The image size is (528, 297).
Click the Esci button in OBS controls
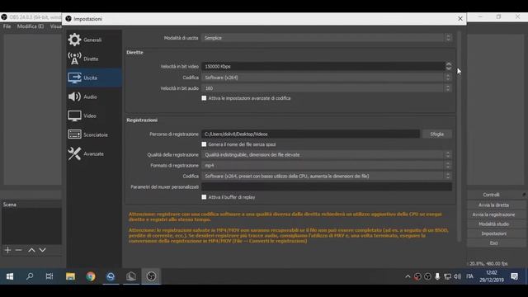(x=493, y=243)
